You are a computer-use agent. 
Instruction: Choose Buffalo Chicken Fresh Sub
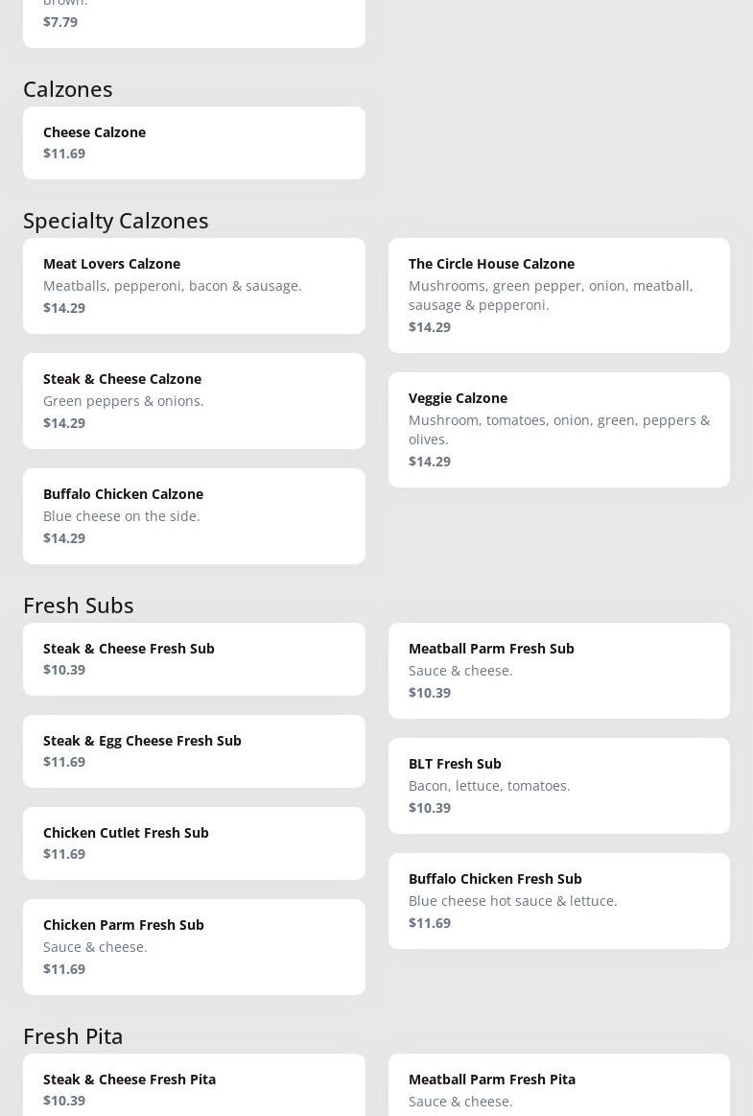[558, 901]
